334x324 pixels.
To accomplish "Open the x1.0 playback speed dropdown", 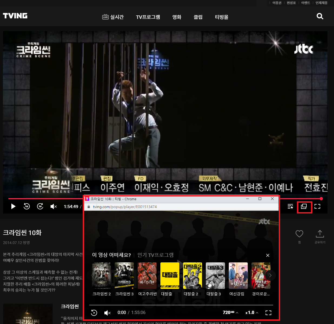I will [x=252, y=312].
